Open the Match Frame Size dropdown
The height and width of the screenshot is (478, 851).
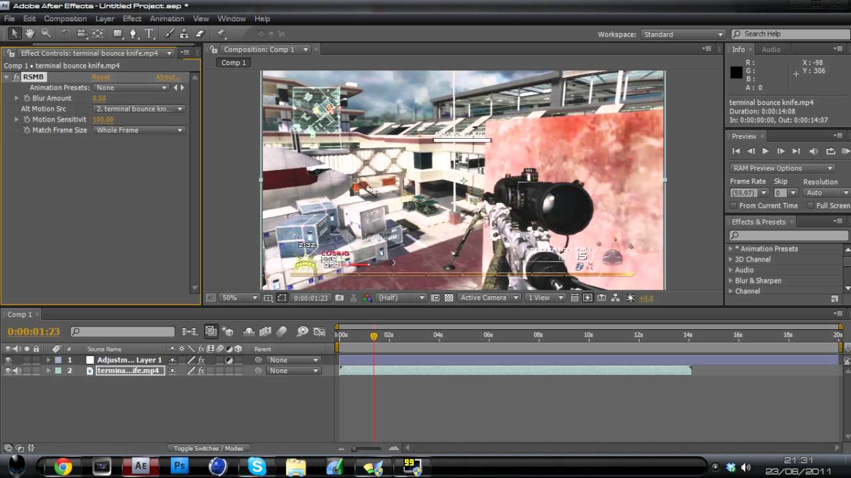(139, 130)
